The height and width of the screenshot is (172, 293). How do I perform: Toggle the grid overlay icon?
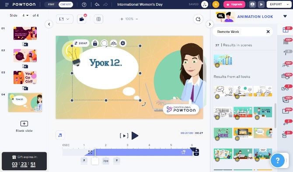[x=98, y=19]
